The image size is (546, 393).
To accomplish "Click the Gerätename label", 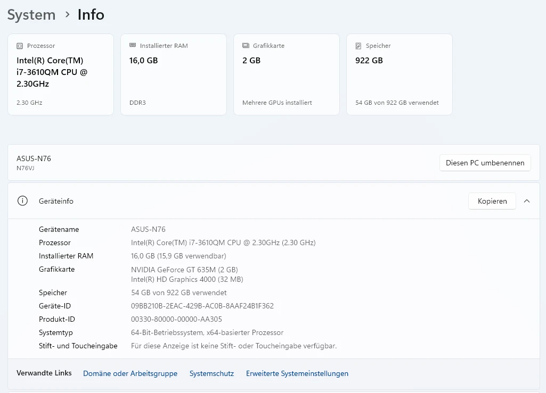I will tap(59, 230).
